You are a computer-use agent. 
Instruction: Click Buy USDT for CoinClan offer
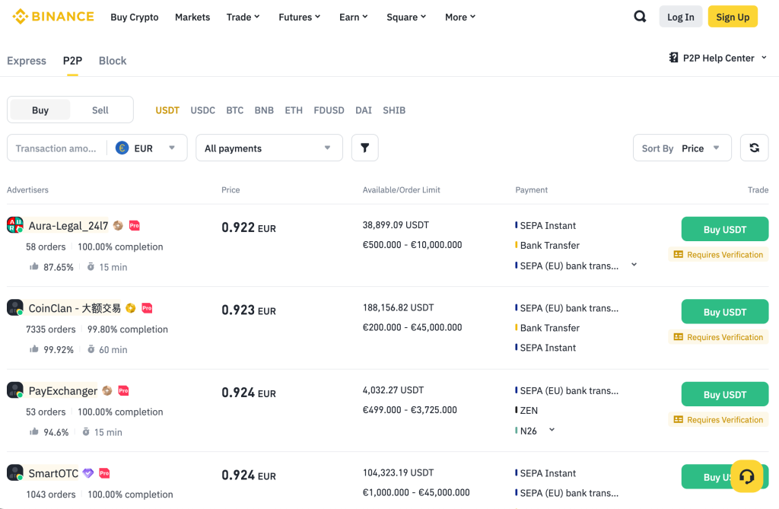click(x=724, y=312)
